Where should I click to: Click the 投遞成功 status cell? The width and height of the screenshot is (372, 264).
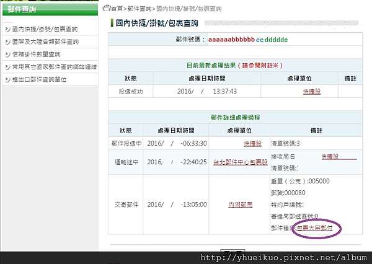point(131,92)
